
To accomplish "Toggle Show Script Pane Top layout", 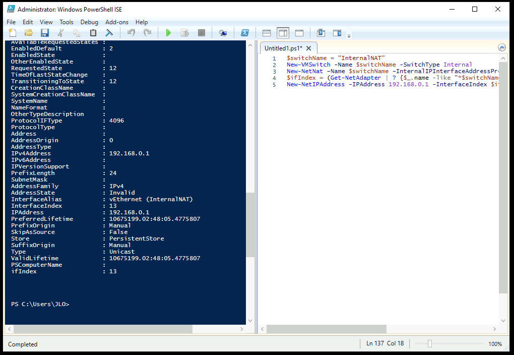I will coord(267,33).
